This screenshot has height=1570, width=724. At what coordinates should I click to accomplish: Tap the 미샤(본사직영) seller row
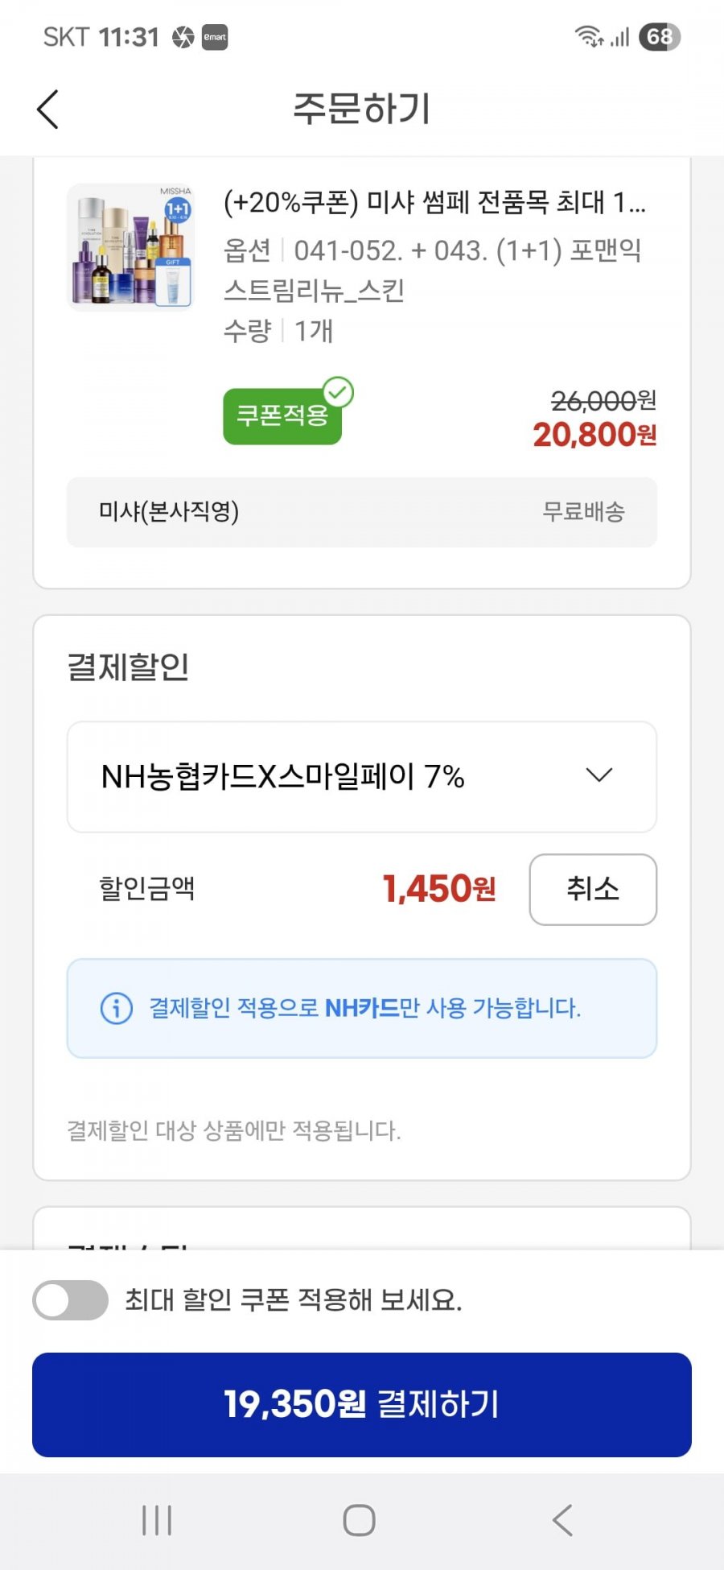coord(362,512)
